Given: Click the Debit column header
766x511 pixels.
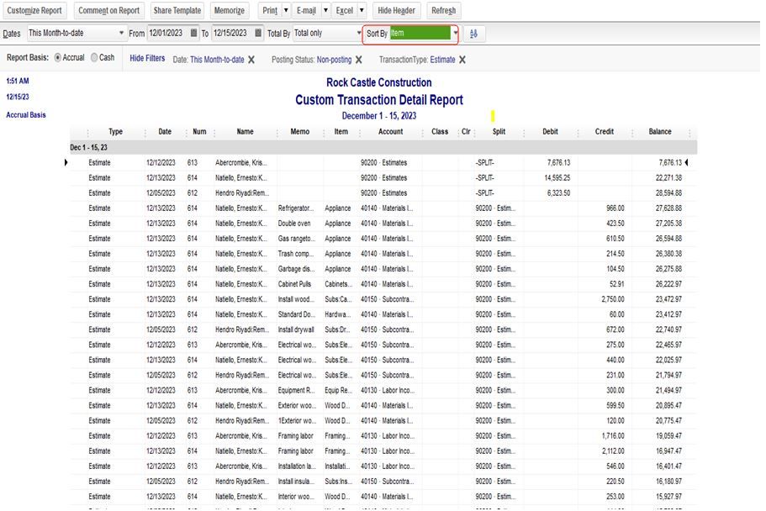Looking at the screenshot, I should (x=550, y=132).
